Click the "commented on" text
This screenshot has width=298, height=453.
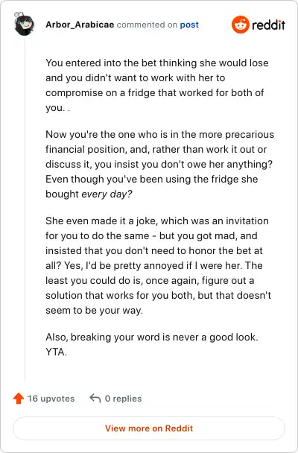click(x=147, y=25)
